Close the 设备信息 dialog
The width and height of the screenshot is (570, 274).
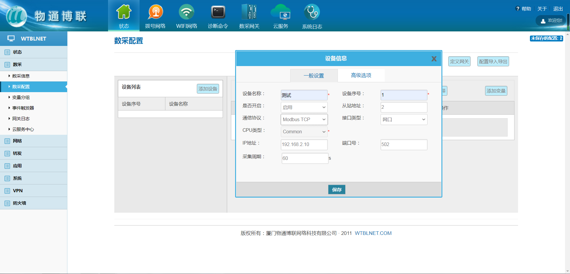click(434, 59)
